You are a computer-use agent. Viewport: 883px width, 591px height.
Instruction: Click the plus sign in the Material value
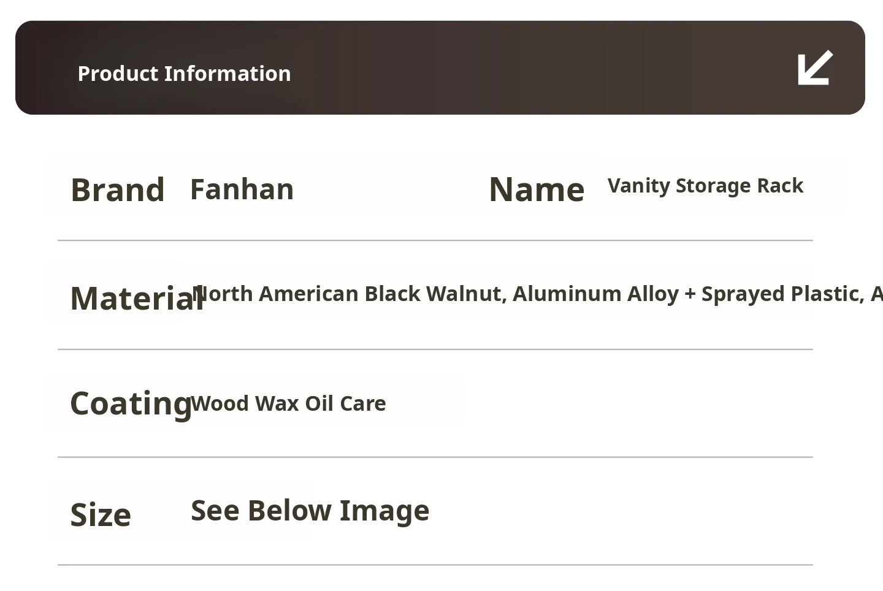(690, 294)
